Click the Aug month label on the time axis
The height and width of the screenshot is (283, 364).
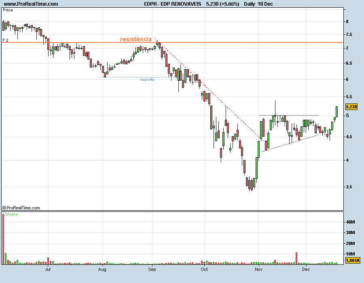click(x=102, y=269)
